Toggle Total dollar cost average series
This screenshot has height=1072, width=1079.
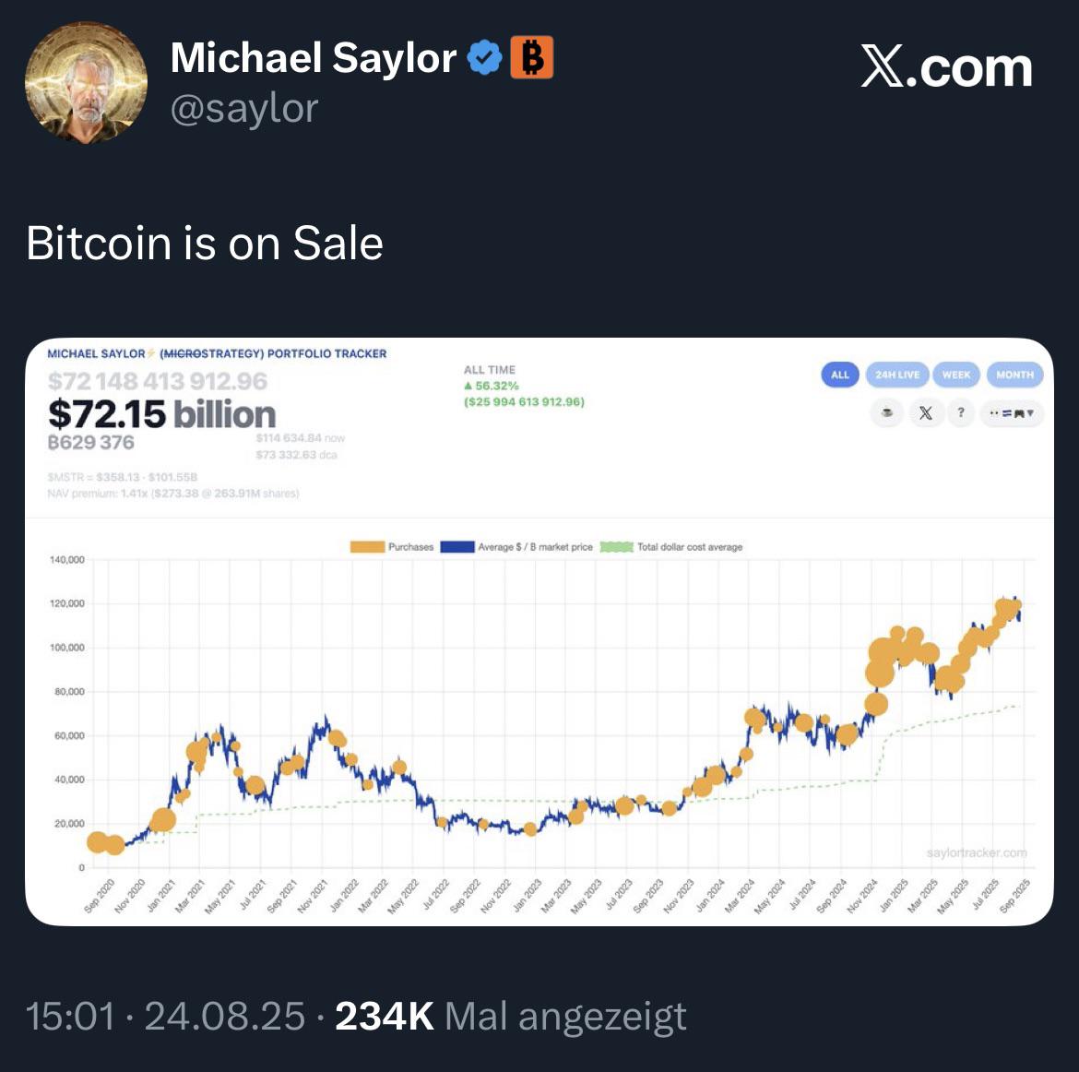pyautogui.click(x=671, y=547)
